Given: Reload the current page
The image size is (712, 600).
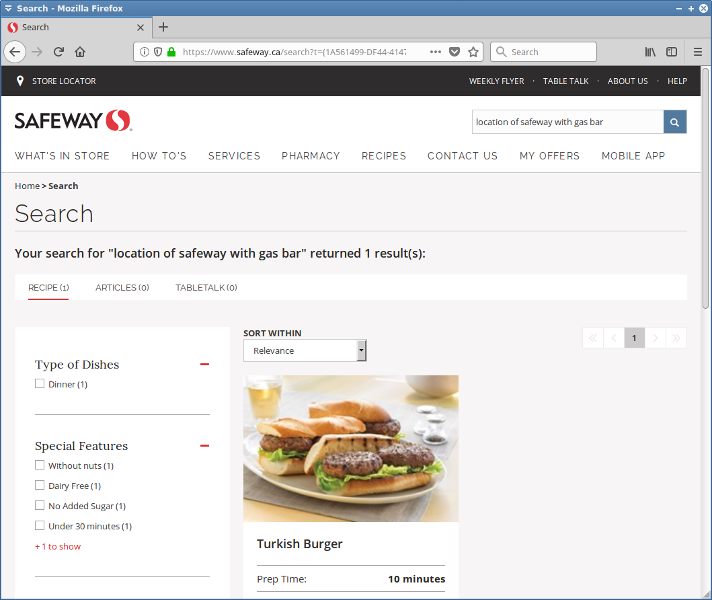Looking at the screenshot, I should pyautogui.click(x=58, y=52).
